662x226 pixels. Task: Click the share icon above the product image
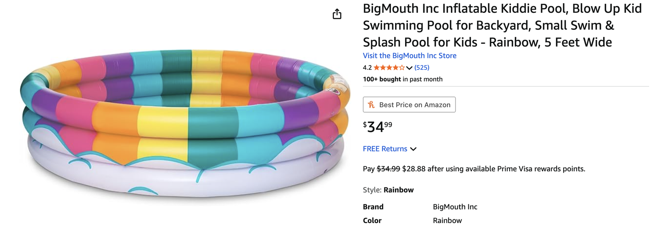point(337,14)
